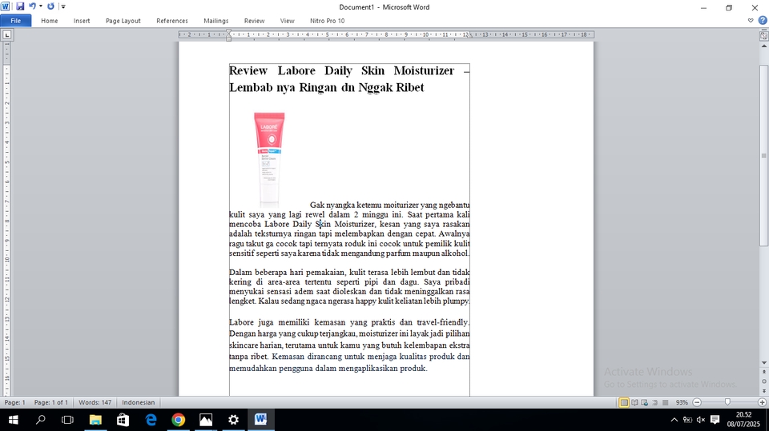Screen dimensions: 769x431
Task: Click the Previous Page double-arrow button
Action: click(x=763, y=373)
